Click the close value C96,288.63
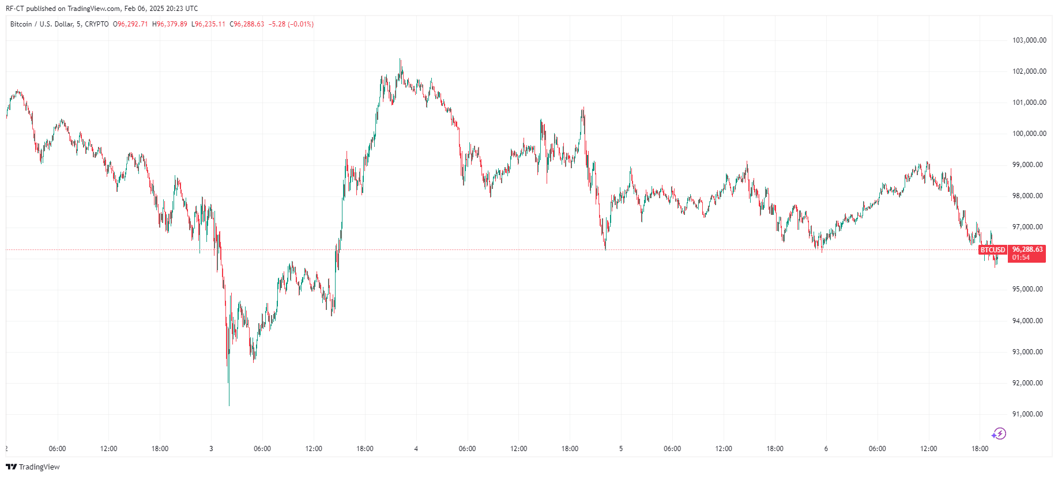Viewport: 1058px width, 477px height. (247, 24)
